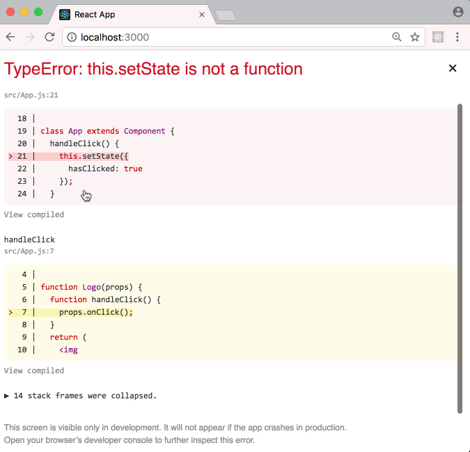Open the React DevTools extension icon
The image size is (470, 452).
click(438, 37)
